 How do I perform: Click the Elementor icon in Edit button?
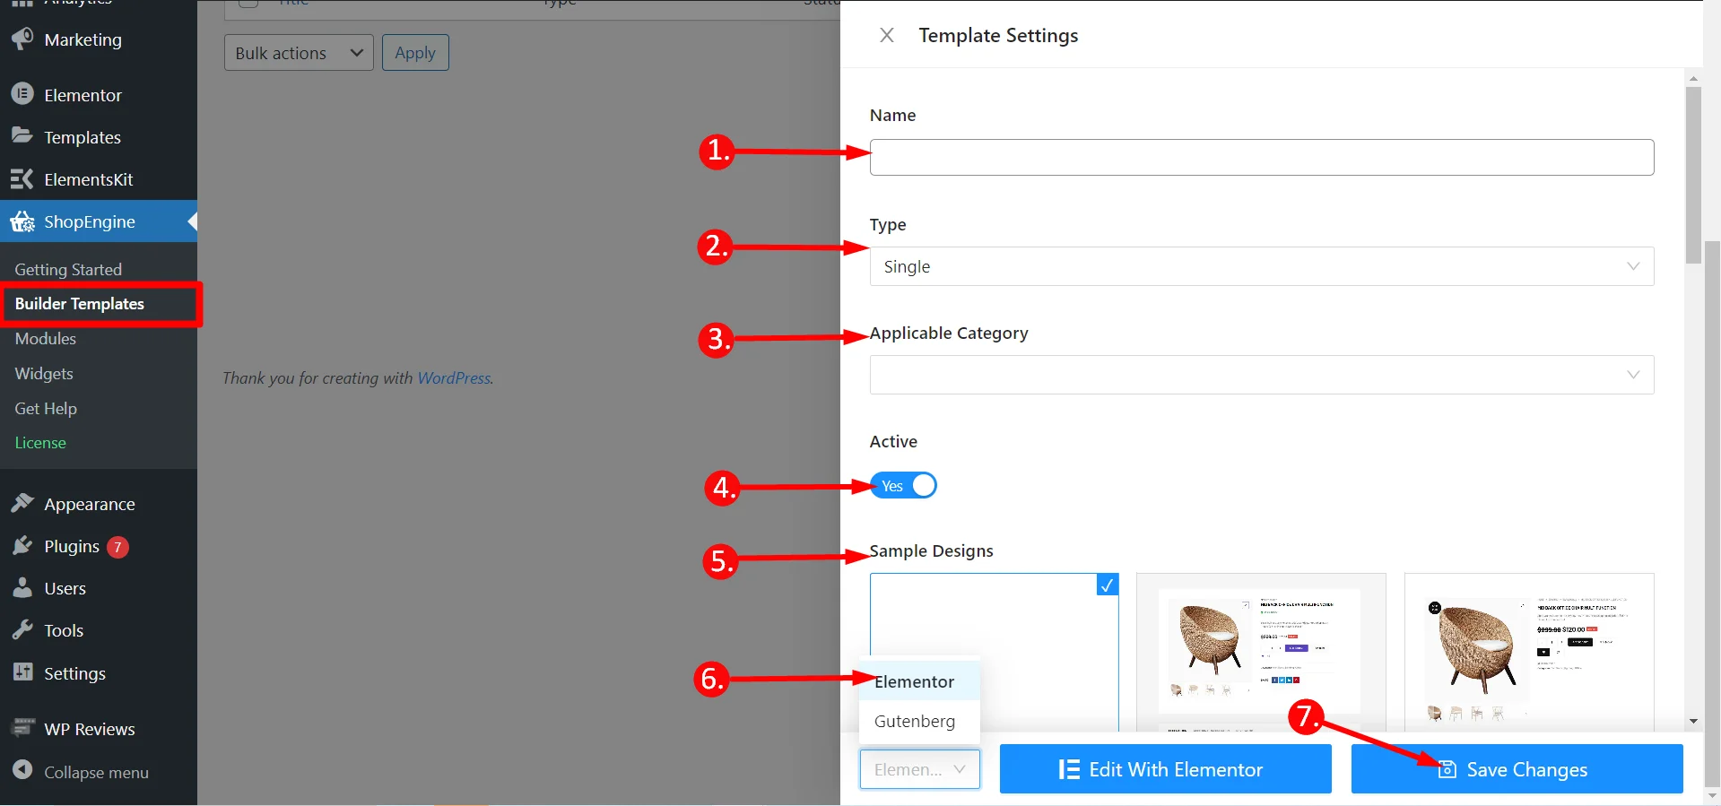[1069, 769]
